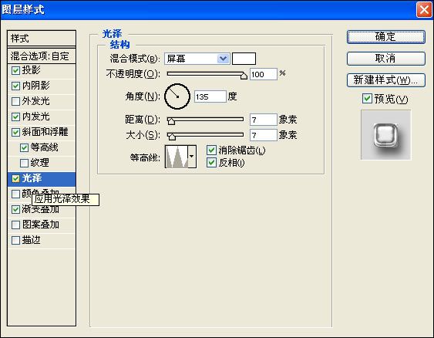The image size is (434, 338).
Task: Click the 距离 distance slider handle
Action: point(171,121)
